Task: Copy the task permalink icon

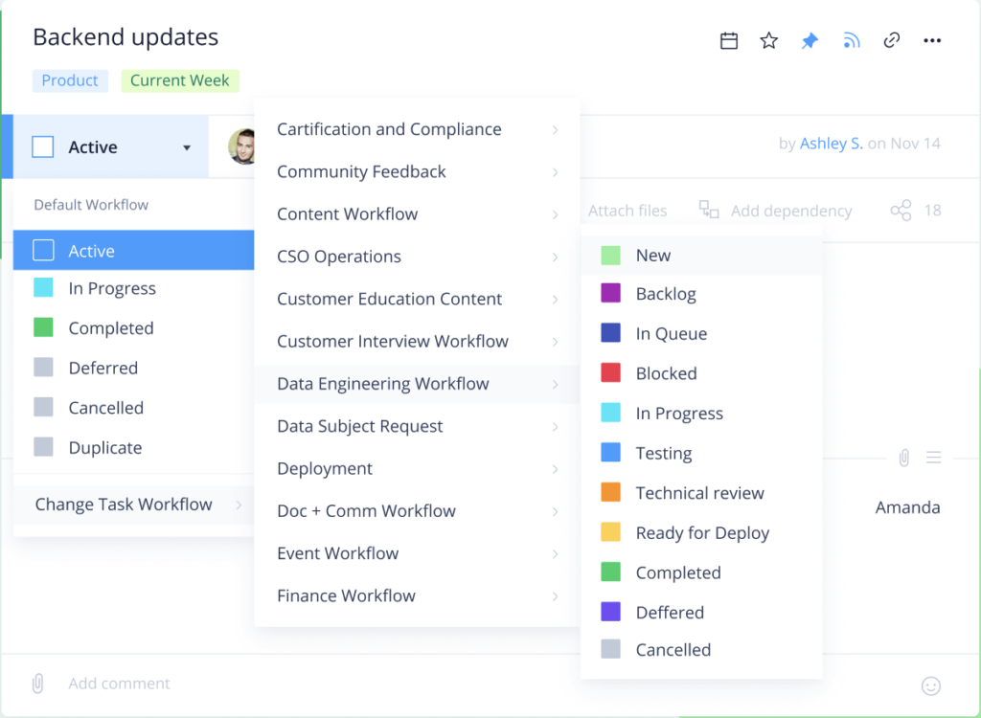Action: (892, 40)
